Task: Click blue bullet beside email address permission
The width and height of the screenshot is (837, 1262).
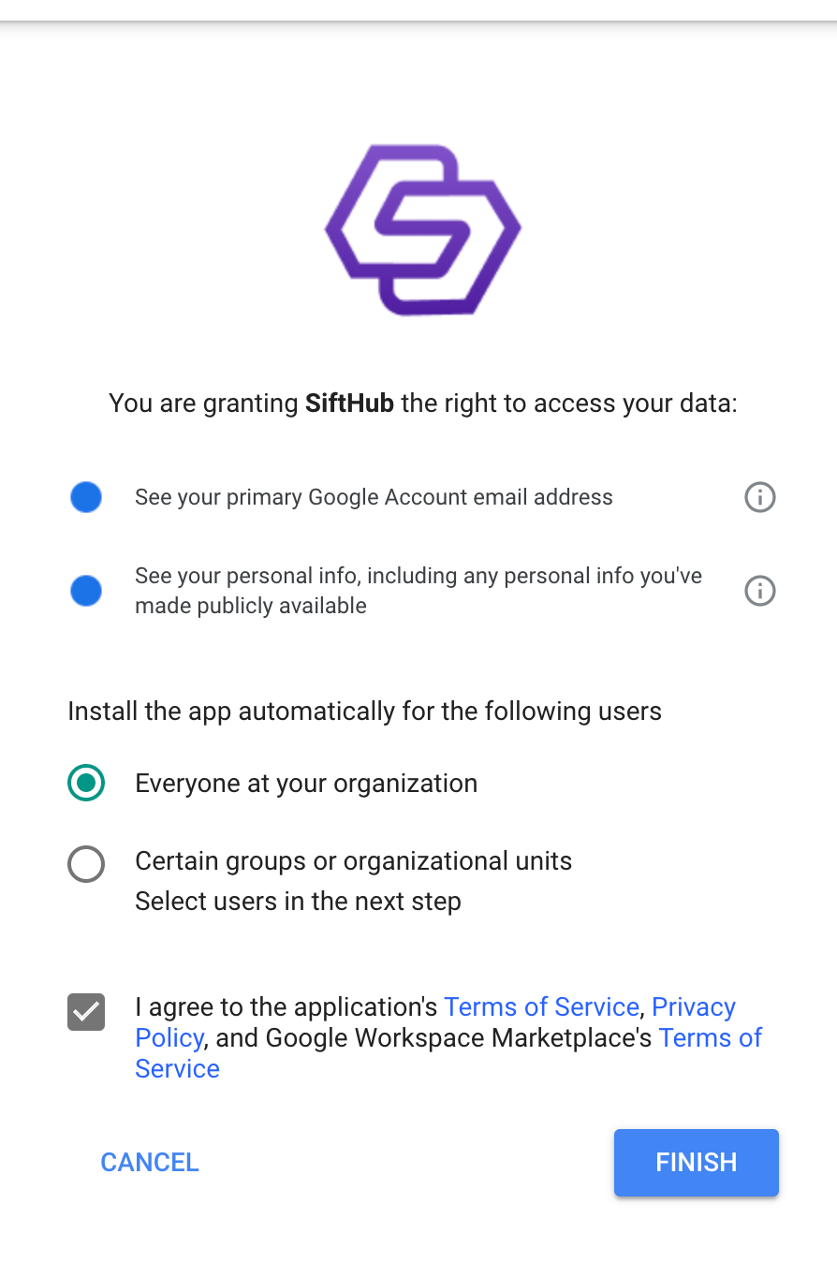Action: coord(86,497)
